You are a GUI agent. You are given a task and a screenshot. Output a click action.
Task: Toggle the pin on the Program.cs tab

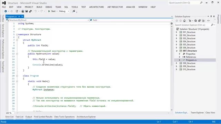(19, 17)
